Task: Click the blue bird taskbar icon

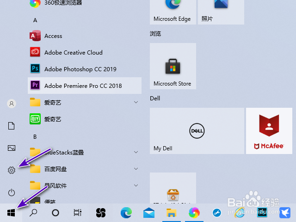Action: (x=285, y=213)
